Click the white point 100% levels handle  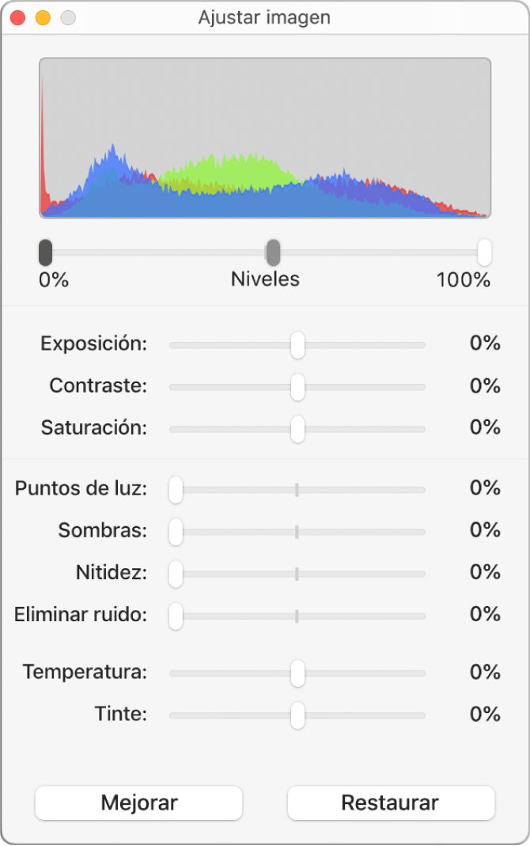(x=484, y=252)
